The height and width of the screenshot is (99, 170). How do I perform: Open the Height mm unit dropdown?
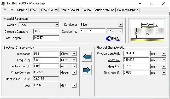[164, 67]
